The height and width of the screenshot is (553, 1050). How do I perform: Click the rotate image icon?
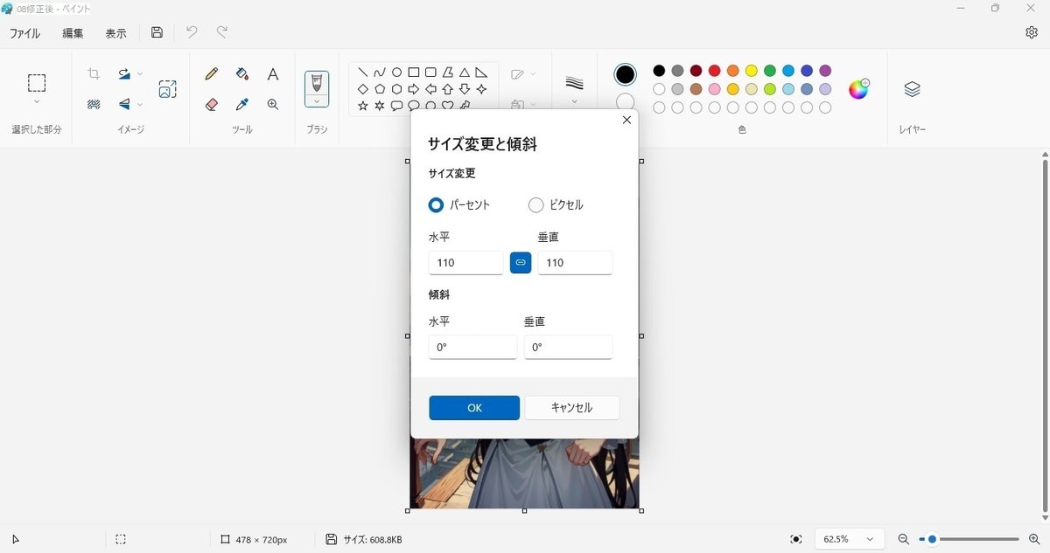(124, 74)
